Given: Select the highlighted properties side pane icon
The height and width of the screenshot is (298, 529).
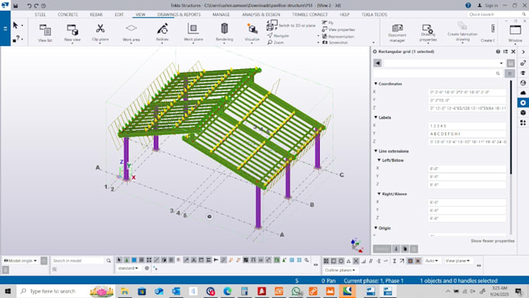Looking at the screenshot, I should click(x=523, y=103).
